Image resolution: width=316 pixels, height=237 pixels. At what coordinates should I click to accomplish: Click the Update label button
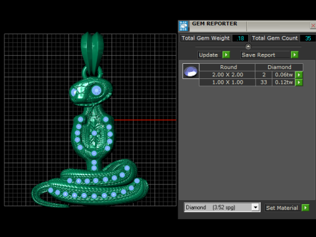(209, 55)
